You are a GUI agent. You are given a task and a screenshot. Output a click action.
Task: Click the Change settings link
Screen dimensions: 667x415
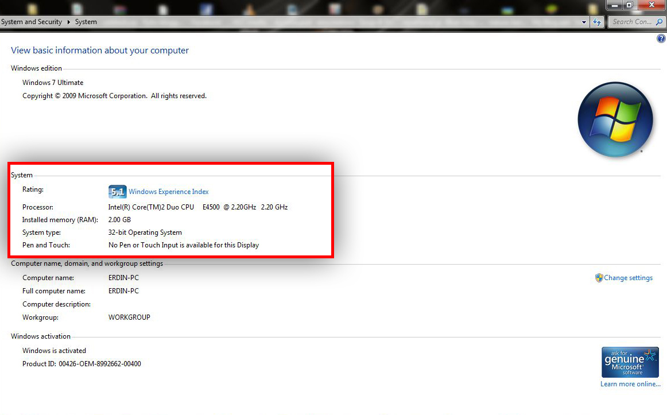[629, 278]
